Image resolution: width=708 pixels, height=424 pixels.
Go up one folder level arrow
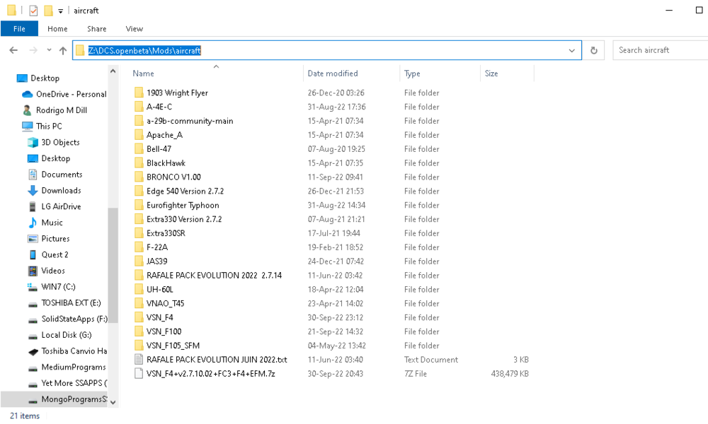(x=63, y=50)
